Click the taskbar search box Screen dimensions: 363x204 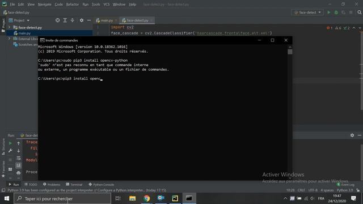(62, 198)
